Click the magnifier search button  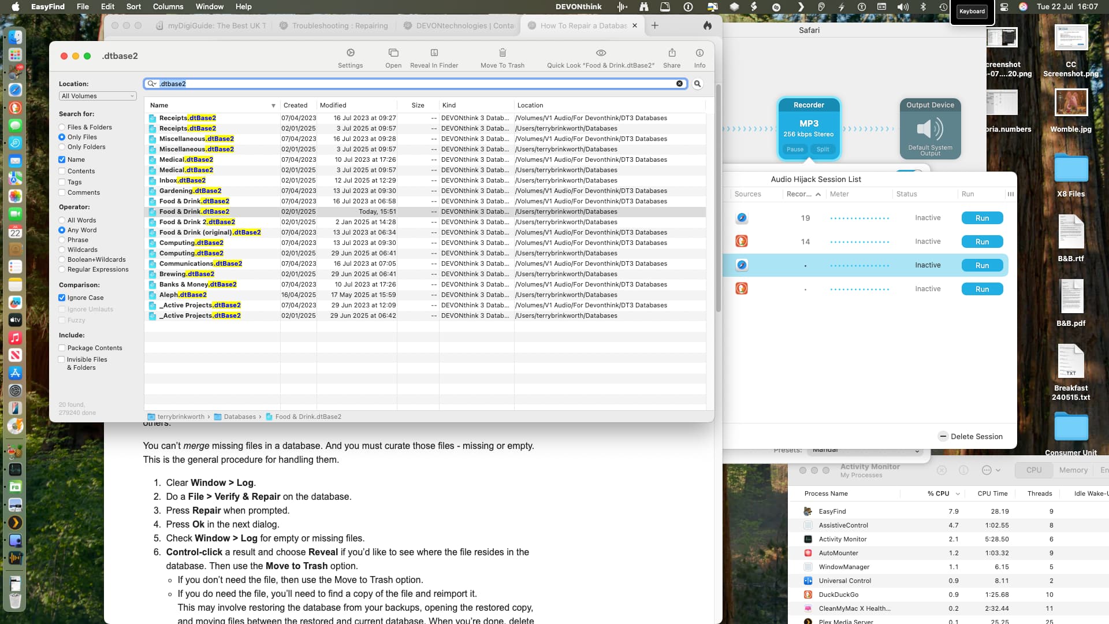tap(697, 84)
